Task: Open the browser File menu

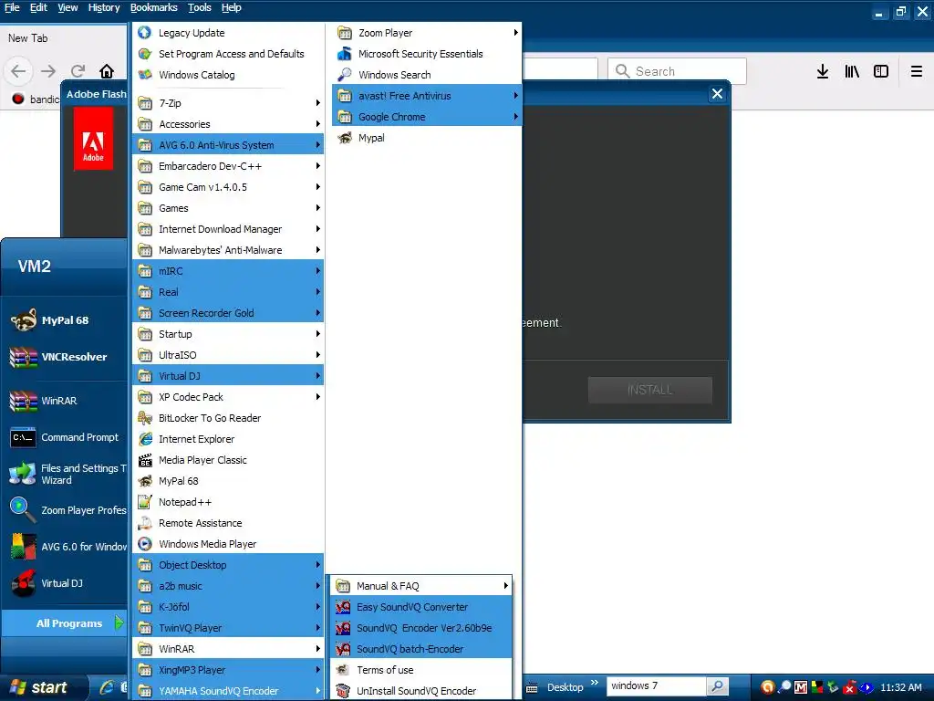Action: (x=12, y=7)
